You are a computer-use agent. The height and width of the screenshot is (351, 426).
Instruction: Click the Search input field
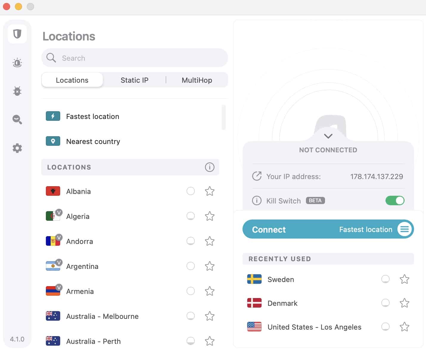(135, 58)
